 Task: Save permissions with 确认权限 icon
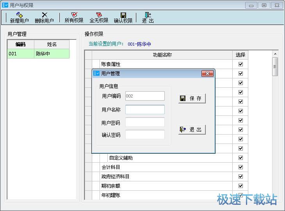pyautogui.click(x=123, y=18)
